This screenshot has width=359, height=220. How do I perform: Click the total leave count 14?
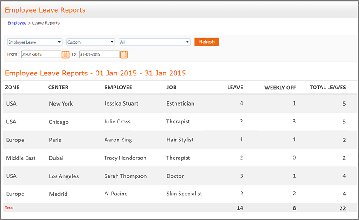(x=240, y=208)
